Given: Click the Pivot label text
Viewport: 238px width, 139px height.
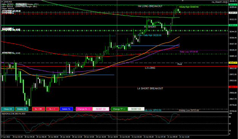Looking at the screenshot, I should click(180, 64).
